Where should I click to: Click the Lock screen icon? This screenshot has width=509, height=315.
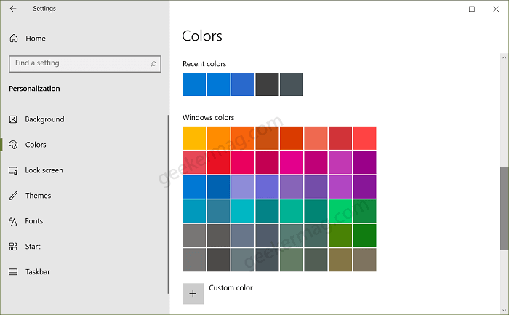point(13,170)
